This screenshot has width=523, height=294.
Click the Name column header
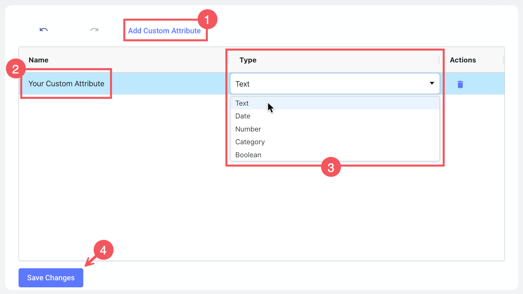[38, 60]
